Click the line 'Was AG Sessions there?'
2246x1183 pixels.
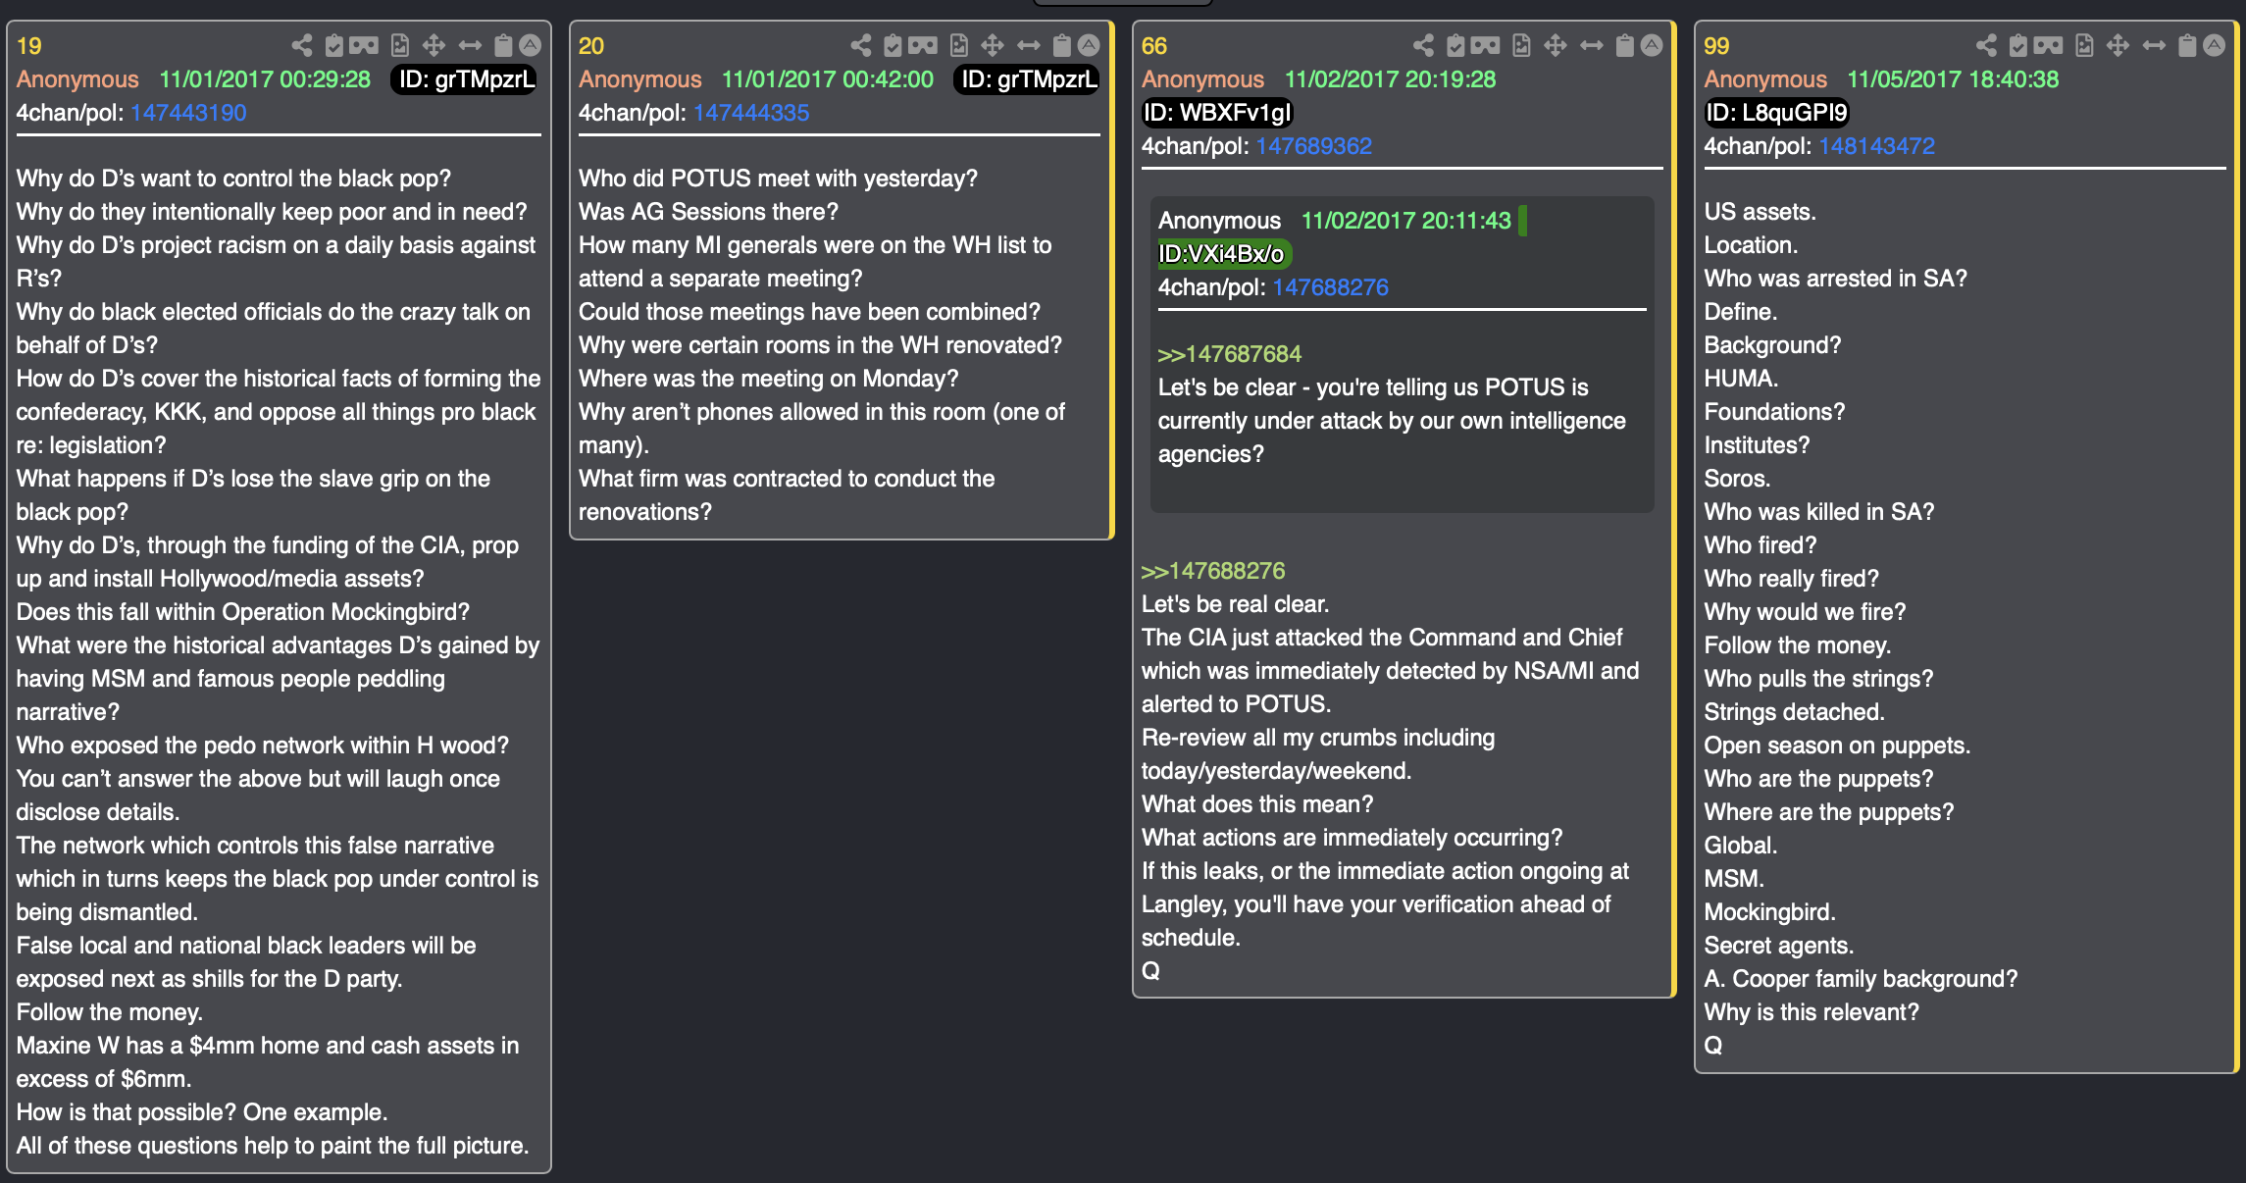[x=709, y=212]
